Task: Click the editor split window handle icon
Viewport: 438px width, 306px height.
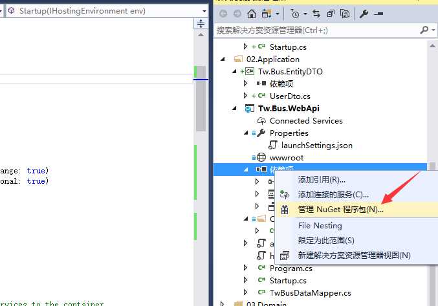Action: coord(201,23)
